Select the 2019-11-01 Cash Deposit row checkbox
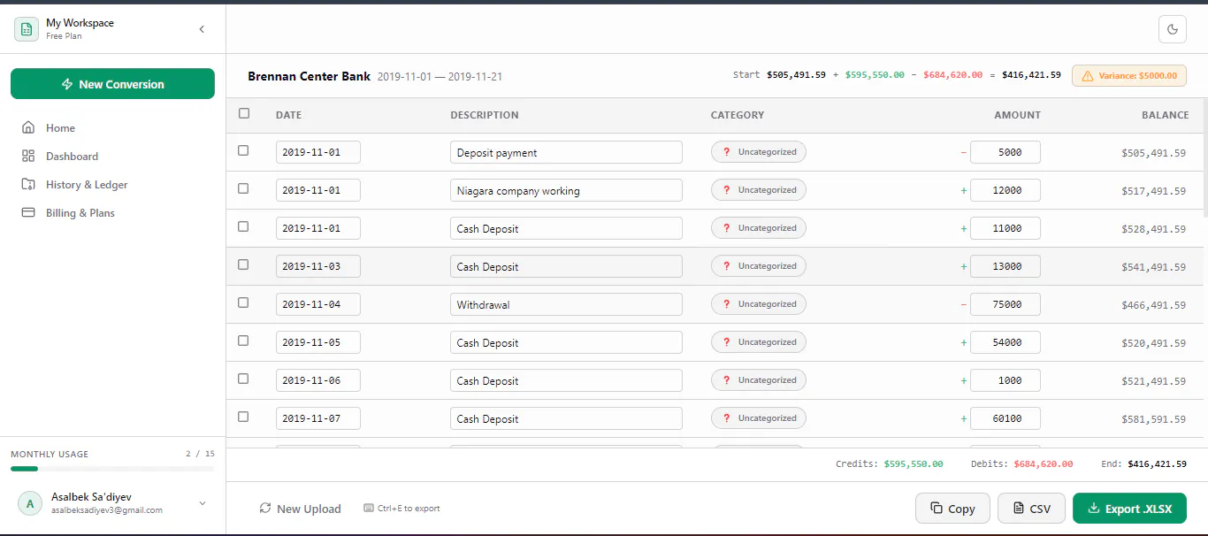Screen dimensions: 1208x536 click(x=243, y=226)
